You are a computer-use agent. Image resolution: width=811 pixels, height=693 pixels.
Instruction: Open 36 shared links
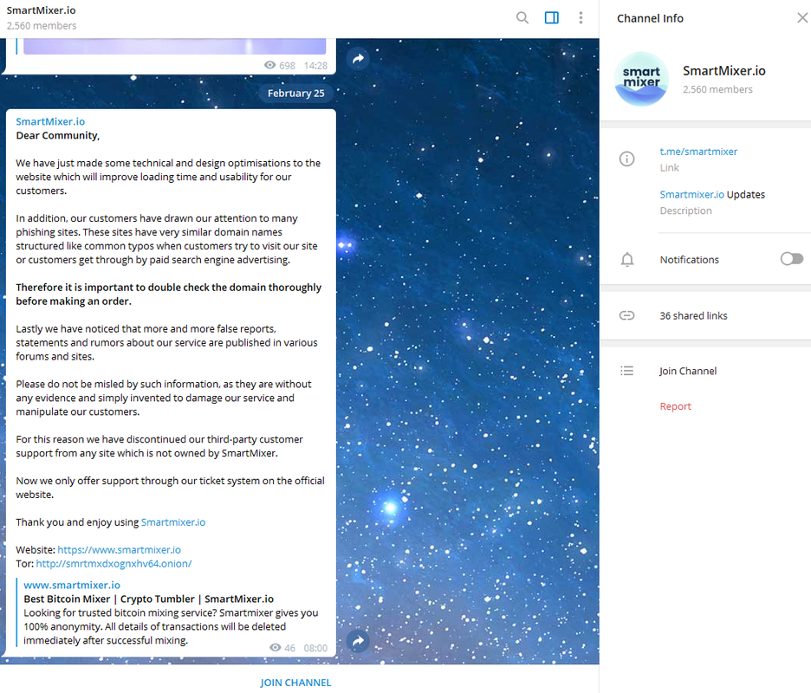point(693,315)
